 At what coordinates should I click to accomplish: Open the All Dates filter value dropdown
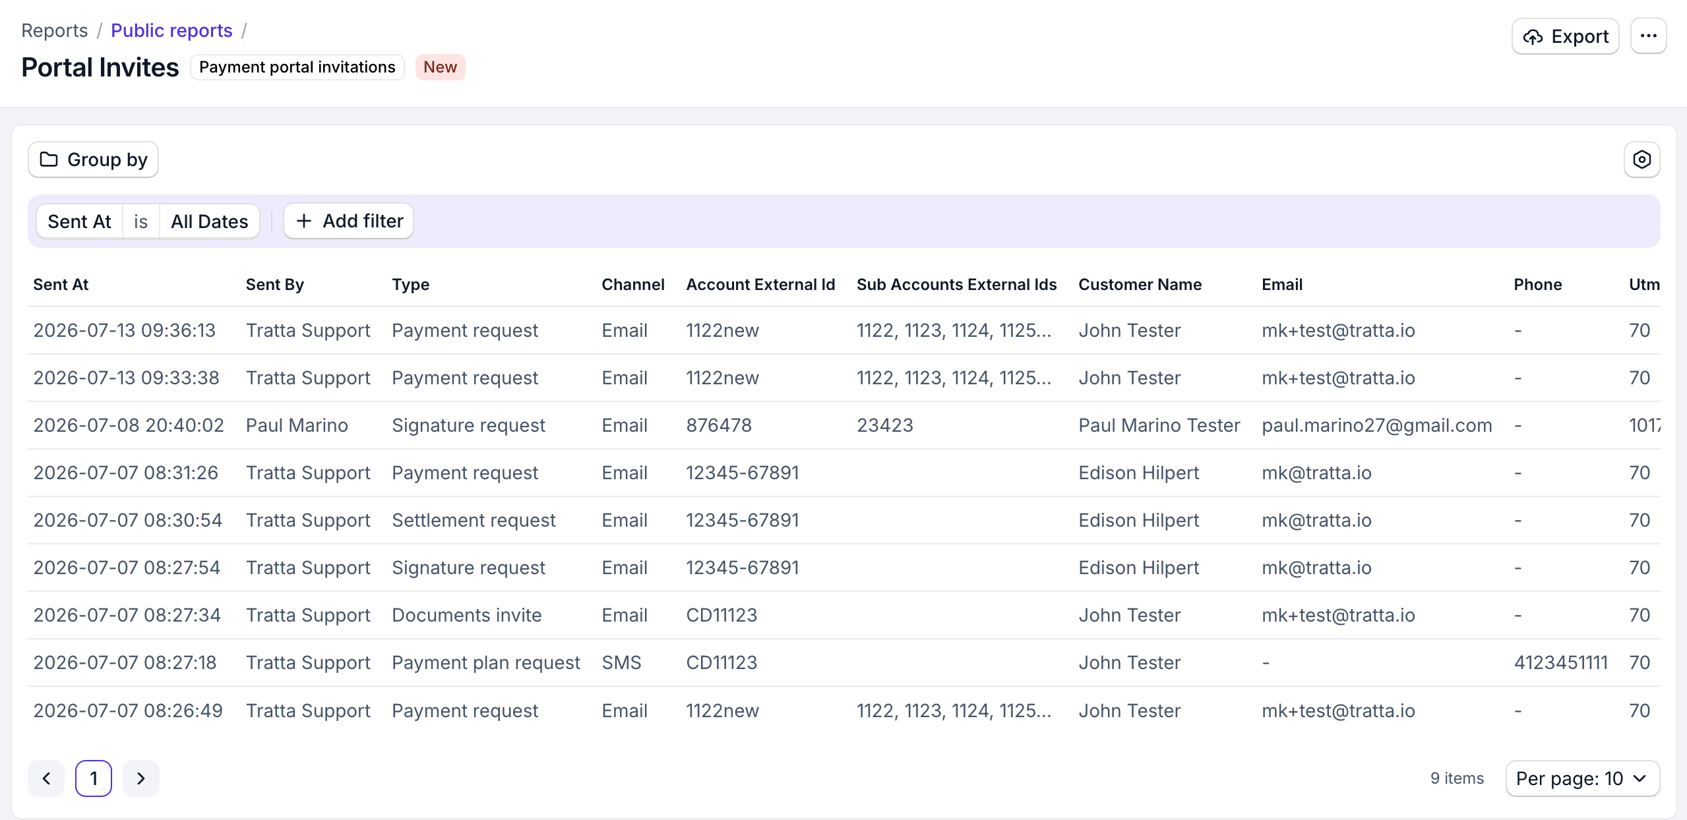[x=209, y=221]
